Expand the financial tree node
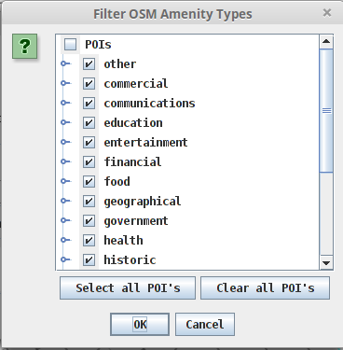This screenshot has height=350, width=343. click(64, 161)
